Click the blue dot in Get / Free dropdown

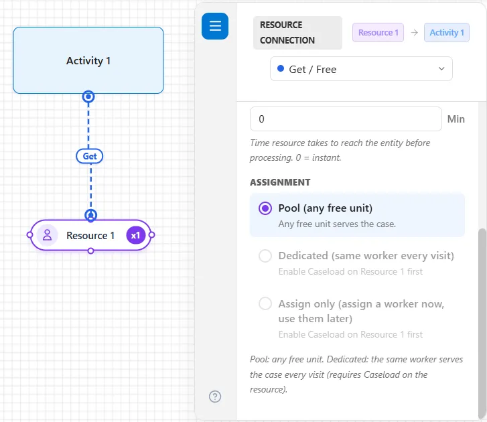click(281, 68)
